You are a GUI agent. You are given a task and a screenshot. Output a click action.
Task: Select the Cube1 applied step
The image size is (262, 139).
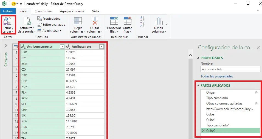point(230,120)
